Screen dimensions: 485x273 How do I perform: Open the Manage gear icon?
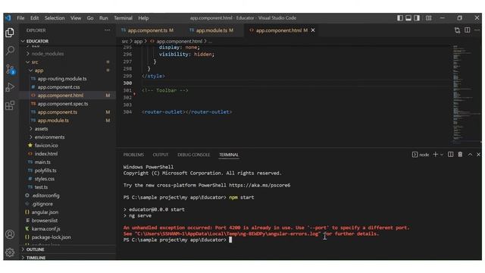(10, 253)
